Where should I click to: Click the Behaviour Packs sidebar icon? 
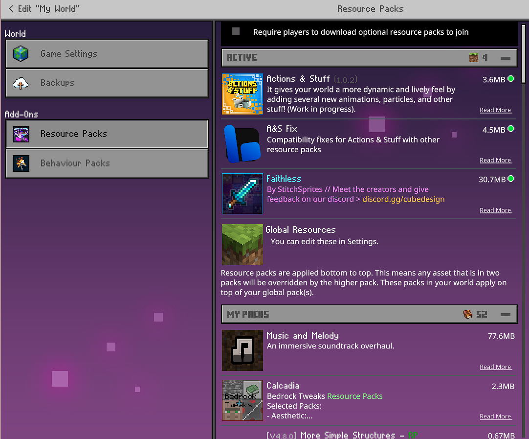[21, 163]
